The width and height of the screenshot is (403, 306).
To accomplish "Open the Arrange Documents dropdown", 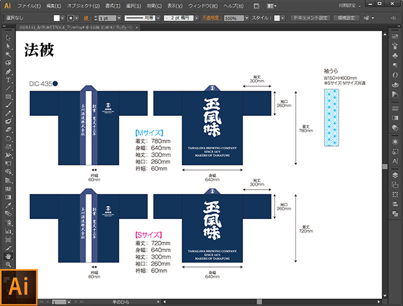I will (271, 6).
